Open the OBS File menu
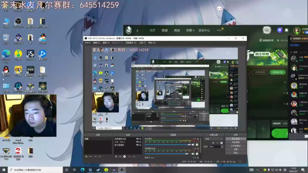The width and height of the screenshot is (308, 173). (88, 43)
